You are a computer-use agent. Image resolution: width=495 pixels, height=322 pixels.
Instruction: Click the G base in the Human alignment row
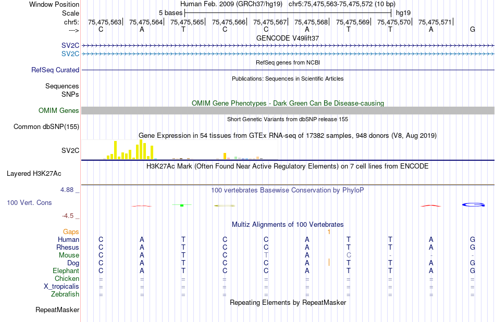(x=473, y=239)
